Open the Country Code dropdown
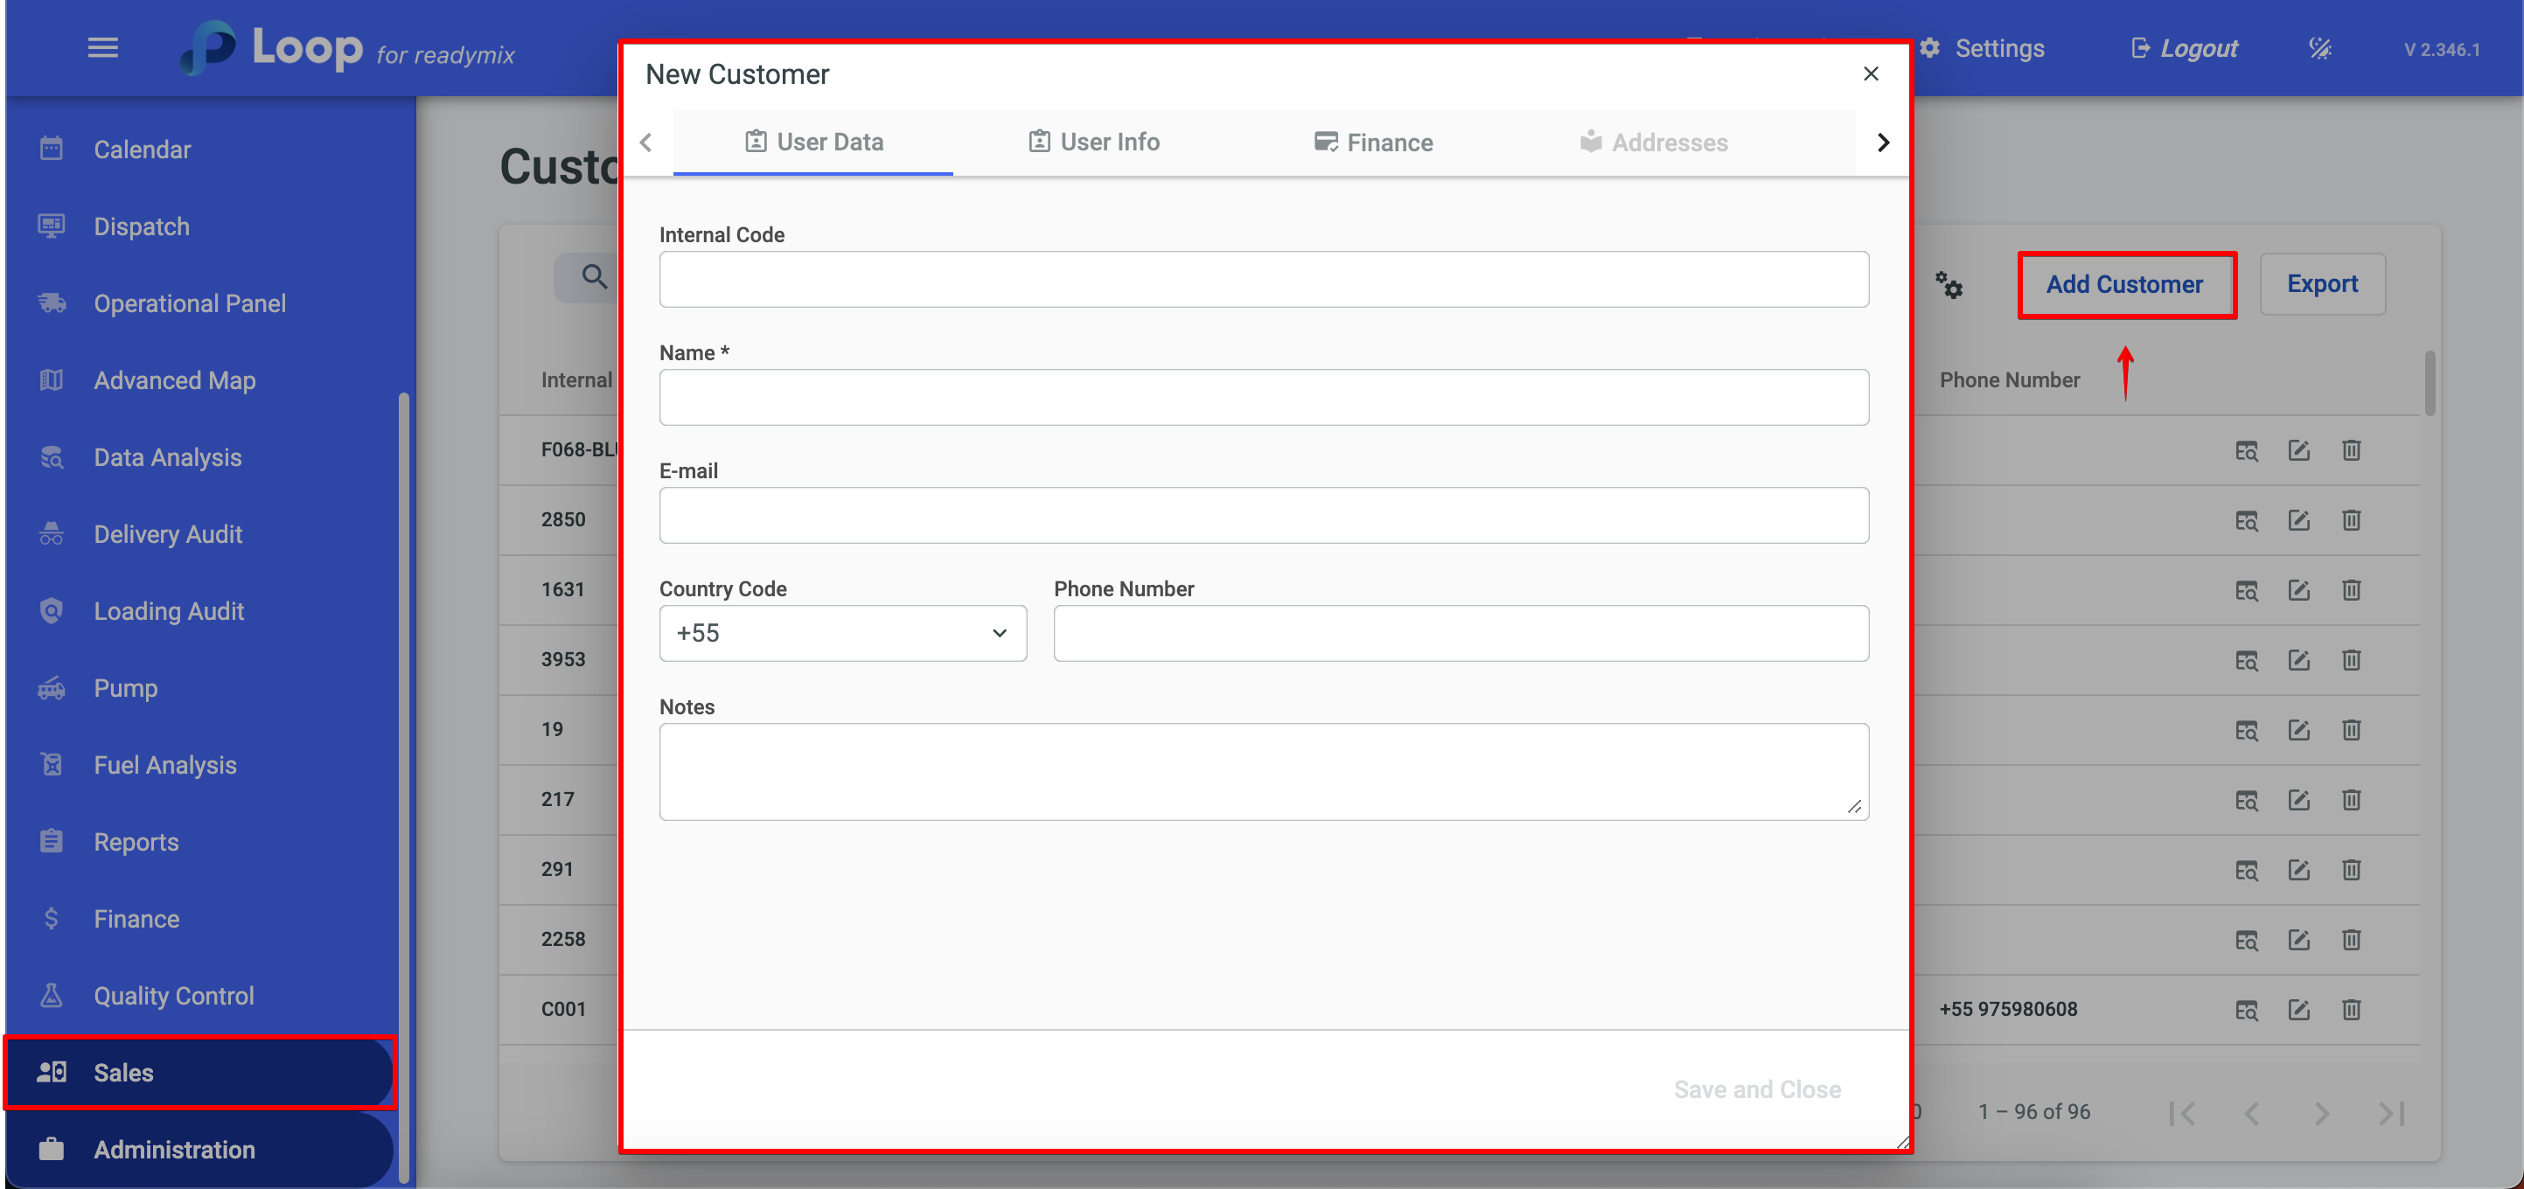Viewport: 2524px width, 1189px height. [x=842, y=633]
